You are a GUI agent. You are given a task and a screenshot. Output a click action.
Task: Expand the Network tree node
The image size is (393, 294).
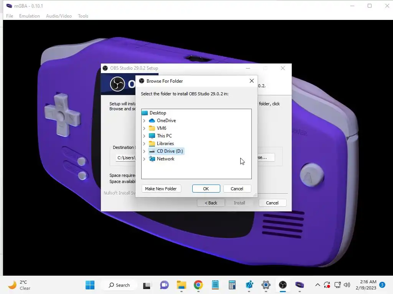click(x=144, y=159)
